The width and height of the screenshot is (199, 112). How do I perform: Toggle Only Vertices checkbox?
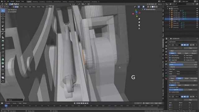point(170,55)
